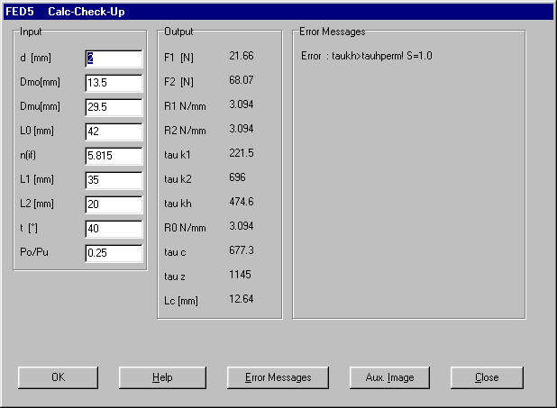Click inside the L1 [mm] field

(114, 180)
